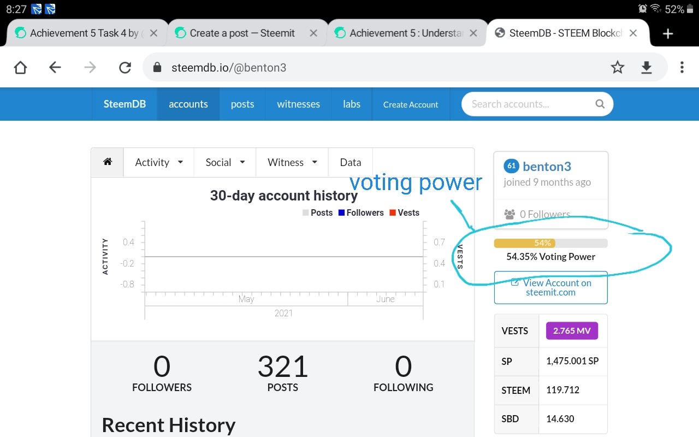Click the 54% voting power progress bar
Screen dimensions: 699x437
[550, 243]
